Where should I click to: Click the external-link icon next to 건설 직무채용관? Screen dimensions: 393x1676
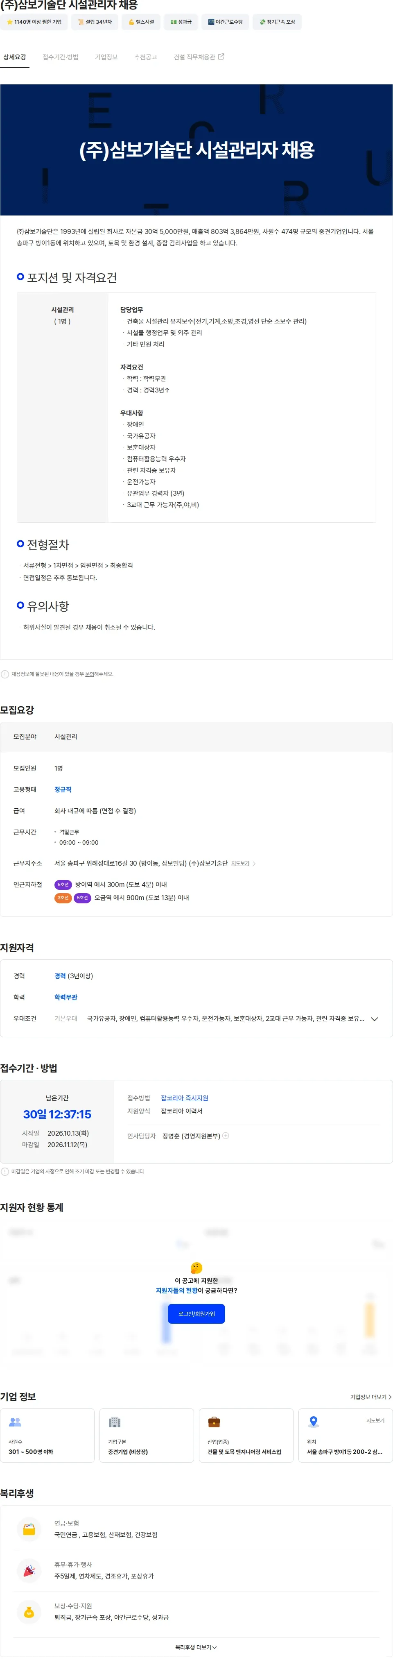tap(221, 57)
